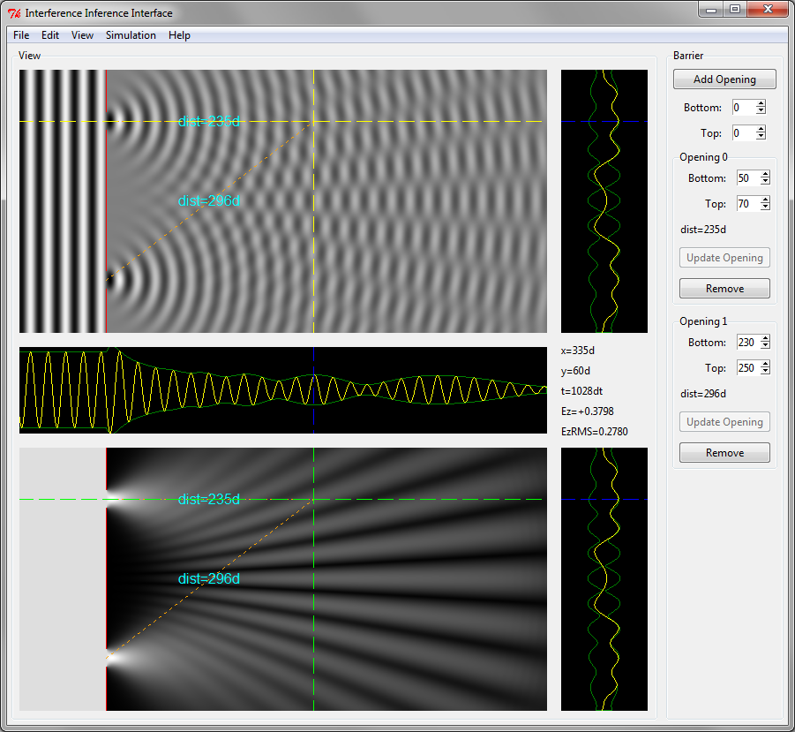Decrease Opening 0 Bottom with down arrow
This screenshot has height=732, width=795.
coord(766,182)
